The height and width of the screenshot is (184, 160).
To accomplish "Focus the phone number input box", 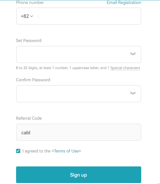I will [89, 16].
